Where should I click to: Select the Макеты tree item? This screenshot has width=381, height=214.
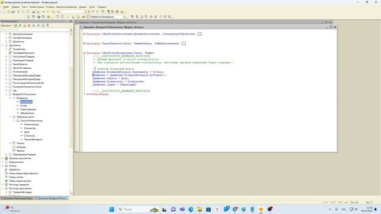pyautogui.click(x=20, y=150)
